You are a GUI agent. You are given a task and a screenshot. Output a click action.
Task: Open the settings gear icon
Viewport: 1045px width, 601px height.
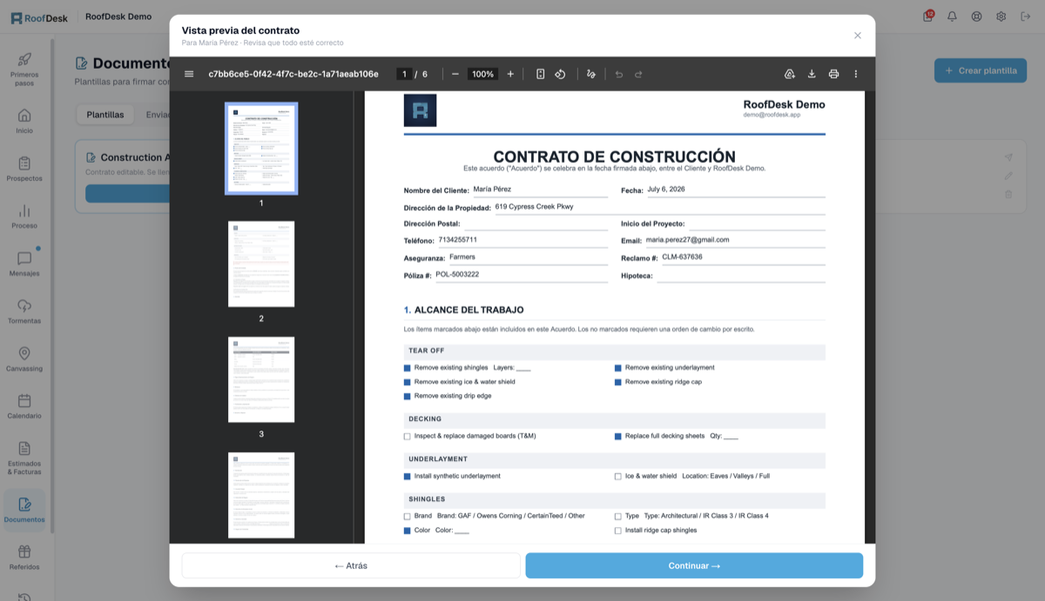click(x=1001, y=17)
